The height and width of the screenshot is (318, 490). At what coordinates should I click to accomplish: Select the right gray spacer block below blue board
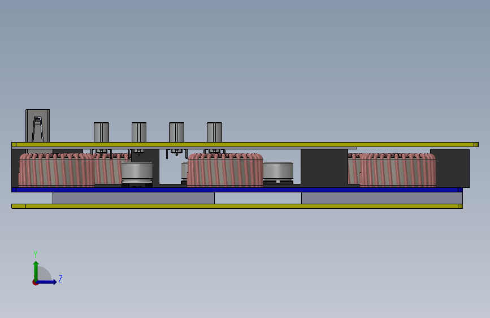[x=382, y=198]
